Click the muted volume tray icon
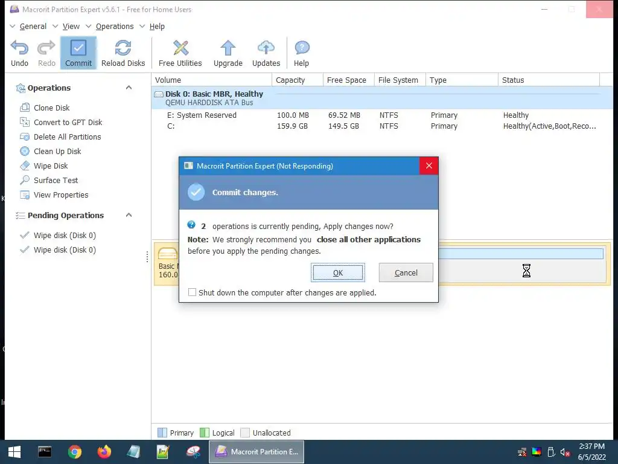 [565, 452]
